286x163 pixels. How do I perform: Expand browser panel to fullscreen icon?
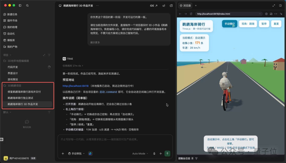click(x=274, y=6)
